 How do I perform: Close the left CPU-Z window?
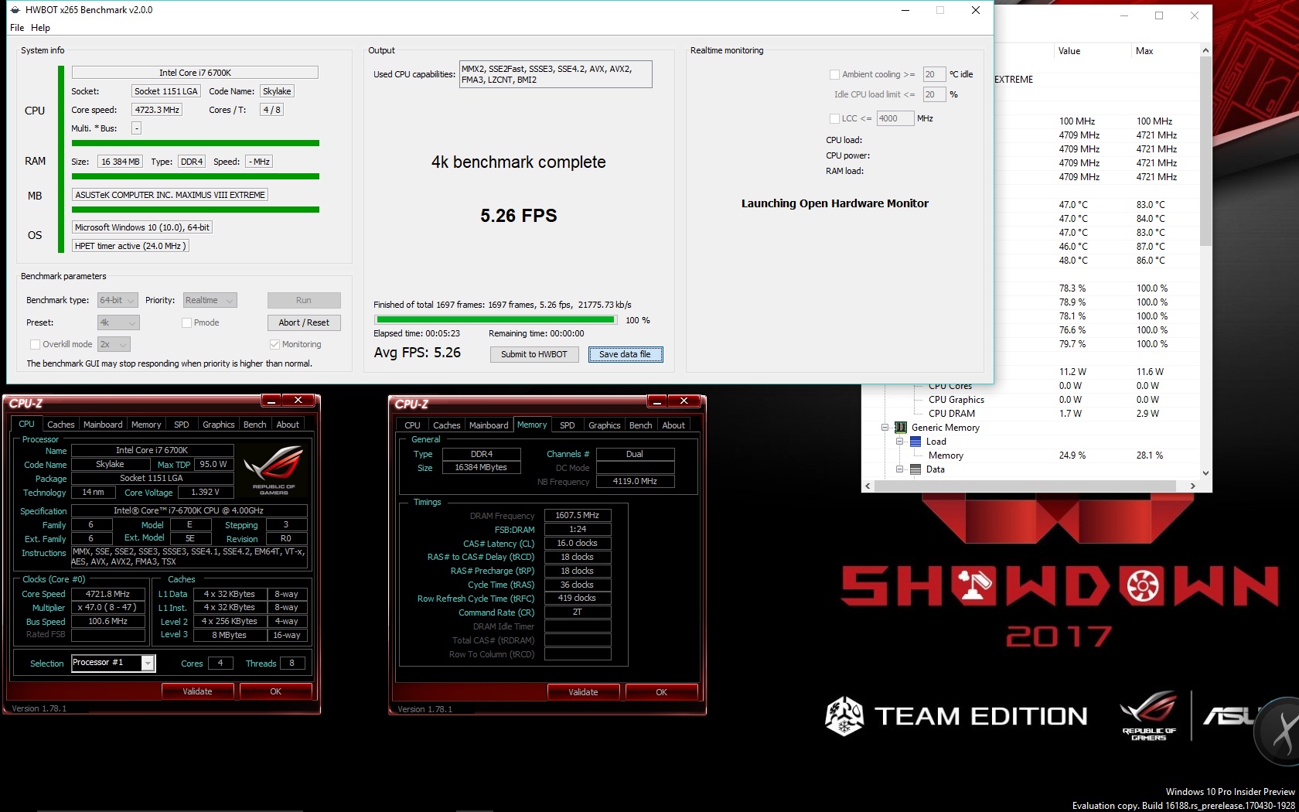(x=298, y=401)
